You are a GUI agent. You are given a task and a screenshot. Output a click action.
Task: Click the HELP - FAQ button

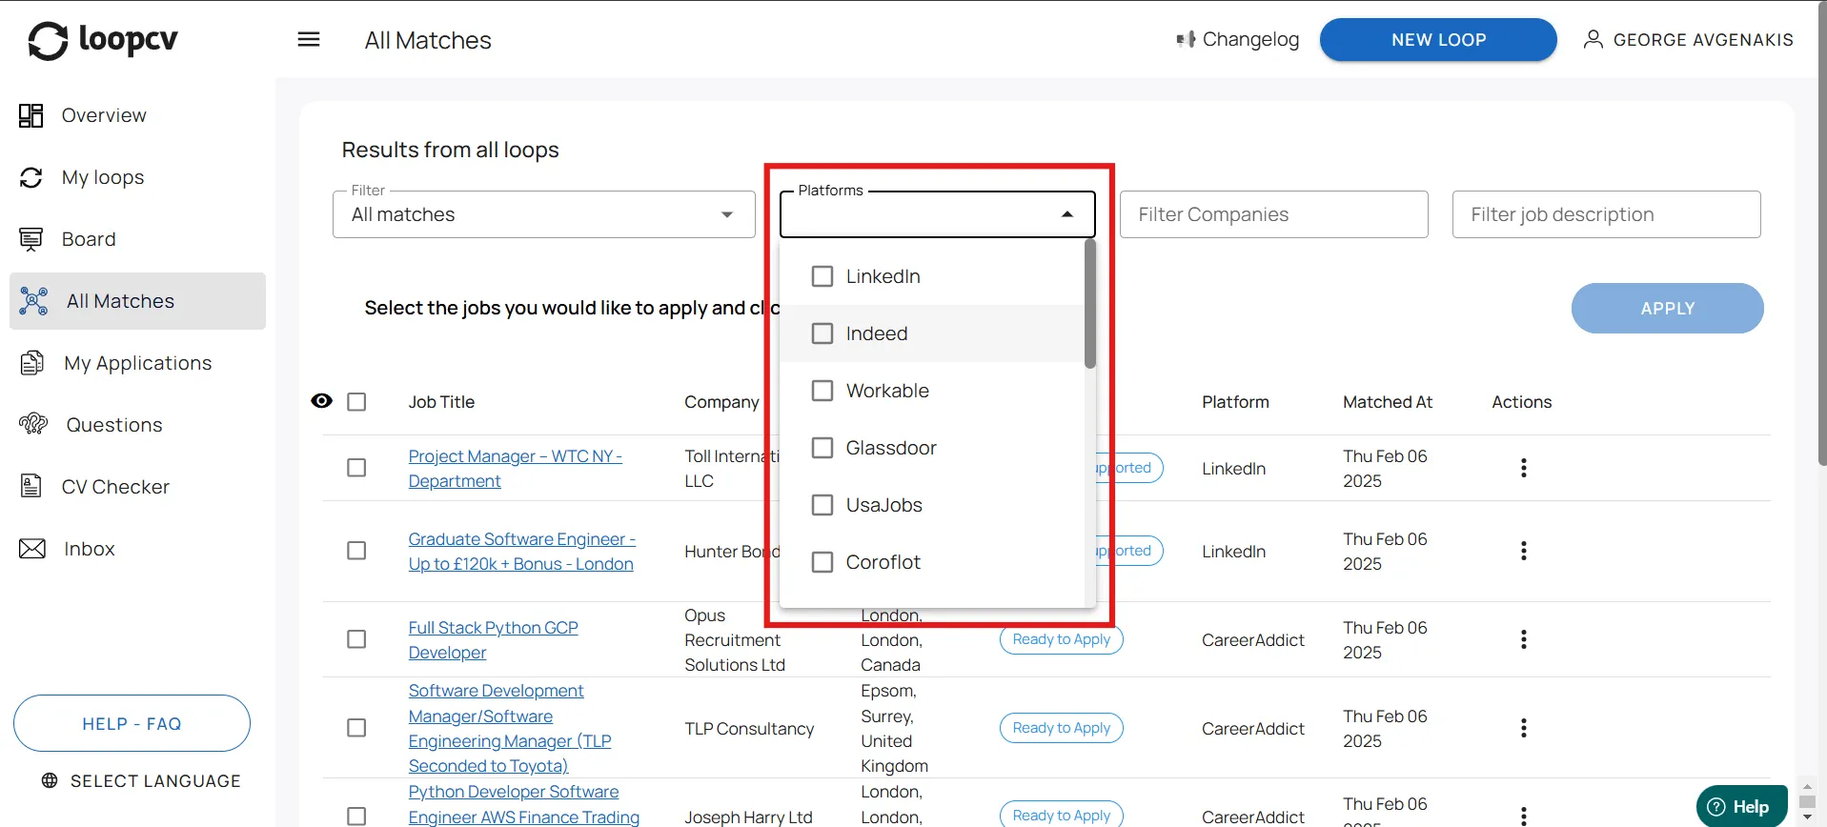pyautogui.click(x=132, y=723)
